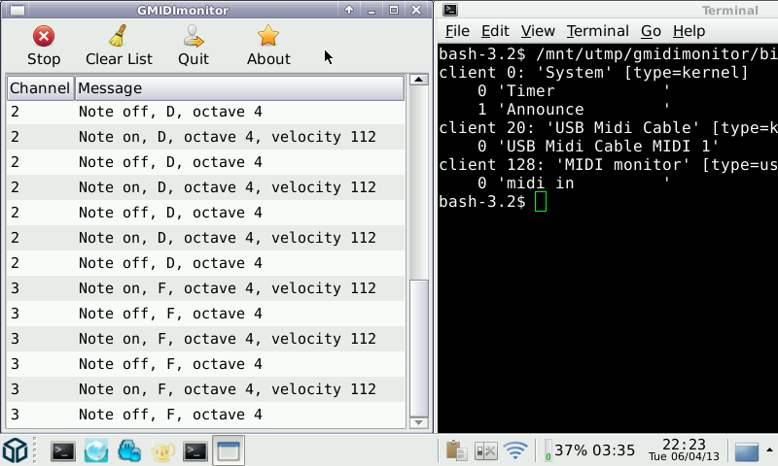This screenshot has width=778, height=466.
Task: Clear the message list with Clear List
Action: click(119, 47)
